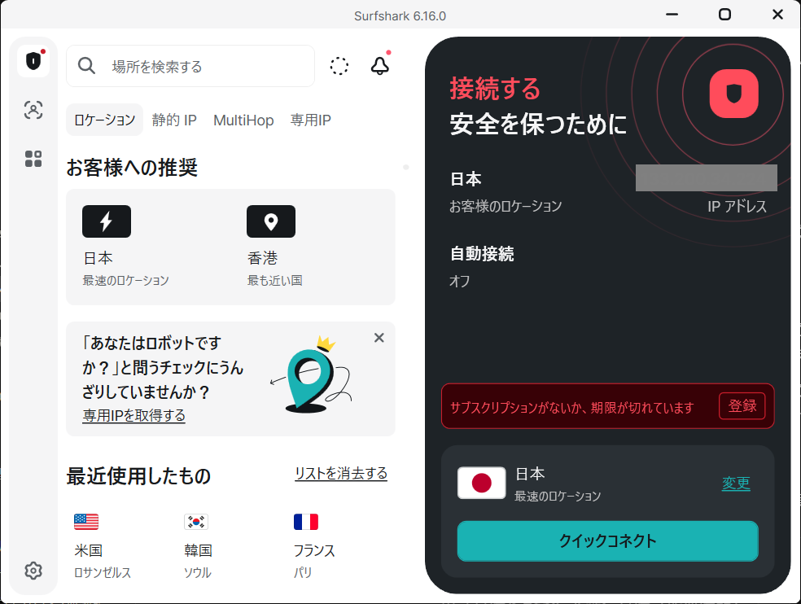The height and width of the screenshot is (604, 801).
Task: Click the 最近使用したもの heading
Action: (138, 475)
